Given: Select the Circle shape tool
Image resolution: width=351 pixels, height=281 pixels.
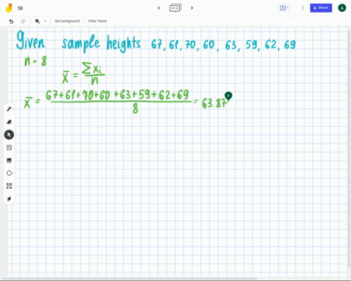Looking at the screenshot, I should [x=10, y=173].
